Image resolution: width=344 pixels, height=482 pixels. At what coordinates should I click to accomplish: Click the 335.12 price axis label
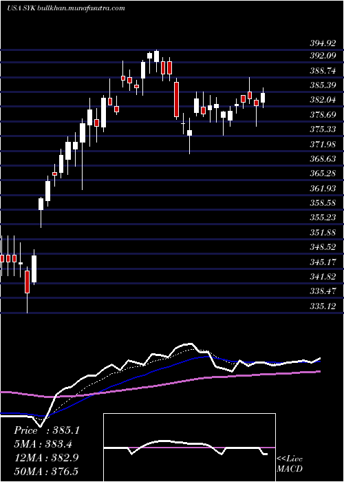point(322,306)
